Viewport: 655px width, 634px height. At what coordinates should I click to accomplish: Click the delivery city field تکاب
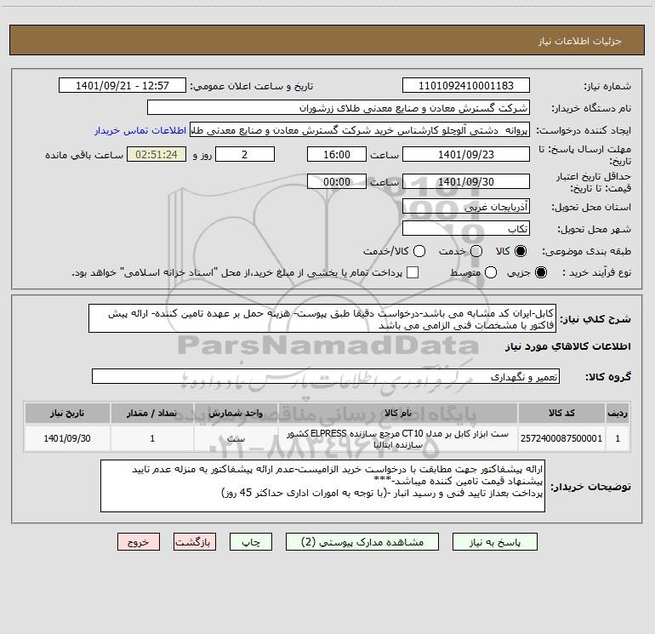(x=466, y=229)
